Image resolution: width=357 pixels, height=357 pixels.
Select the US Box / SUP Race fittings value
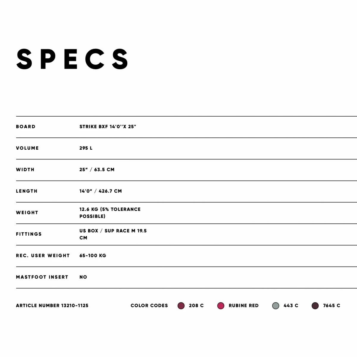[x=113, y=234]
